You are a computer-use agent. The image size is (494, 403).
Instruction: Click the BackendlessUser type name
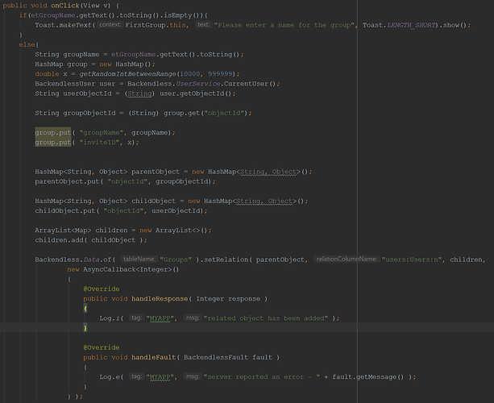coord(65,84)
